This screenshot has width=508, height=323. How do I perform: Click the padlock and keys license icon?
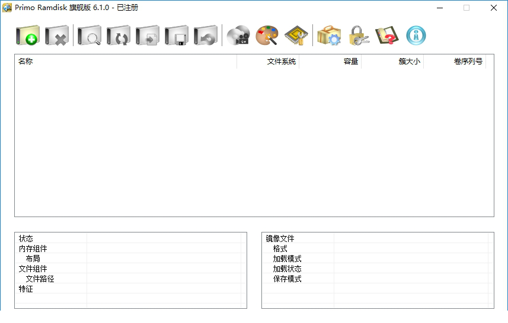click(x=358, y=35)
